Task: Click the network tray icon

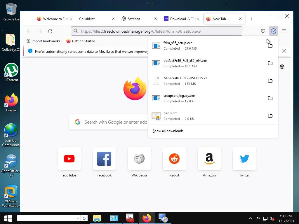Action: pyautogui.click(x=265, y=218)
